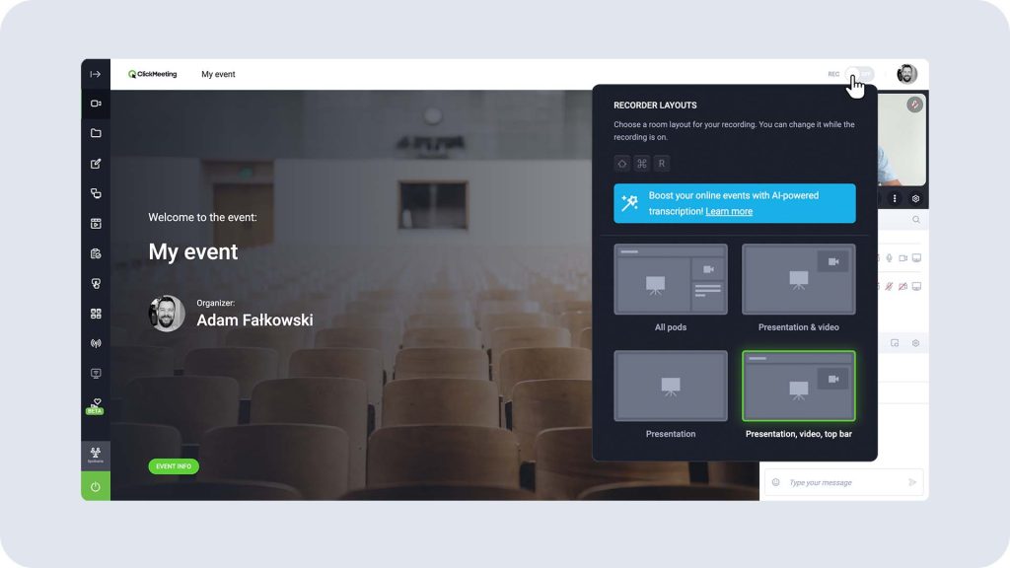The width and height of the screenshot is (1010, 568).
Task: Click the people podium icon above power button
Action: (96, 456)
